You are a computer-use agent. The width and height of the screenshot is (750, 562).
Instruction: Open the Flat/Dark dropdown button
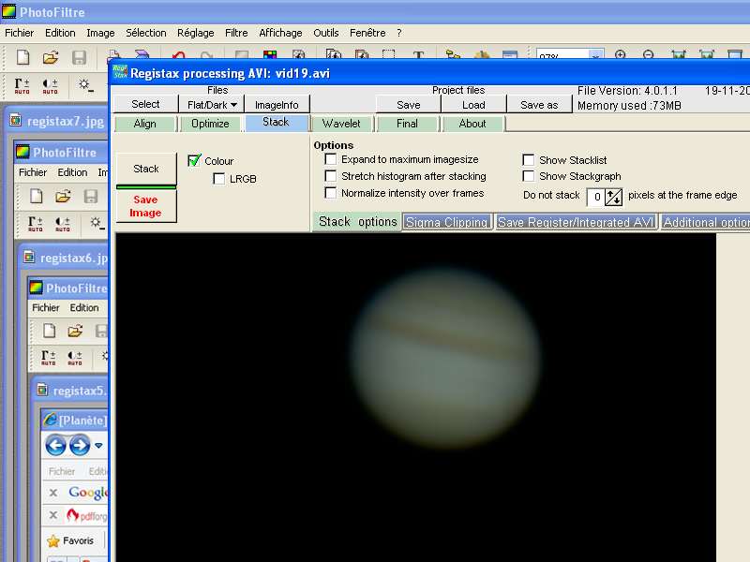pos(212,104)
